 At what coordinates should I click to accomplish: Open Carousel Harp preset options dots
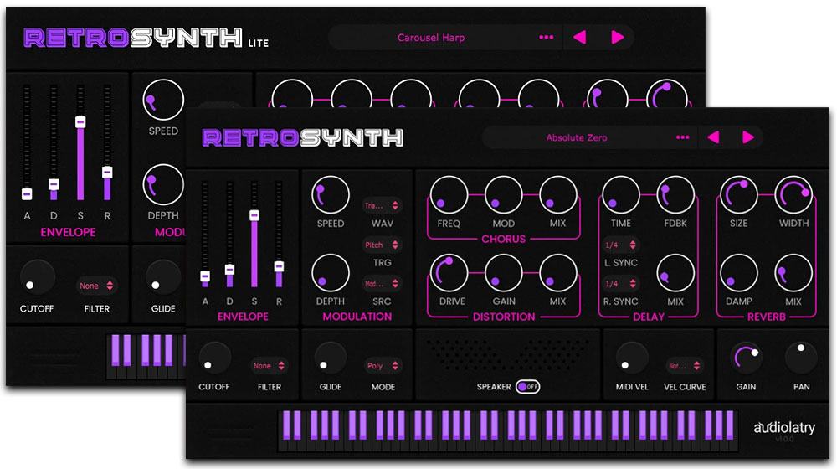coord(546,38)
